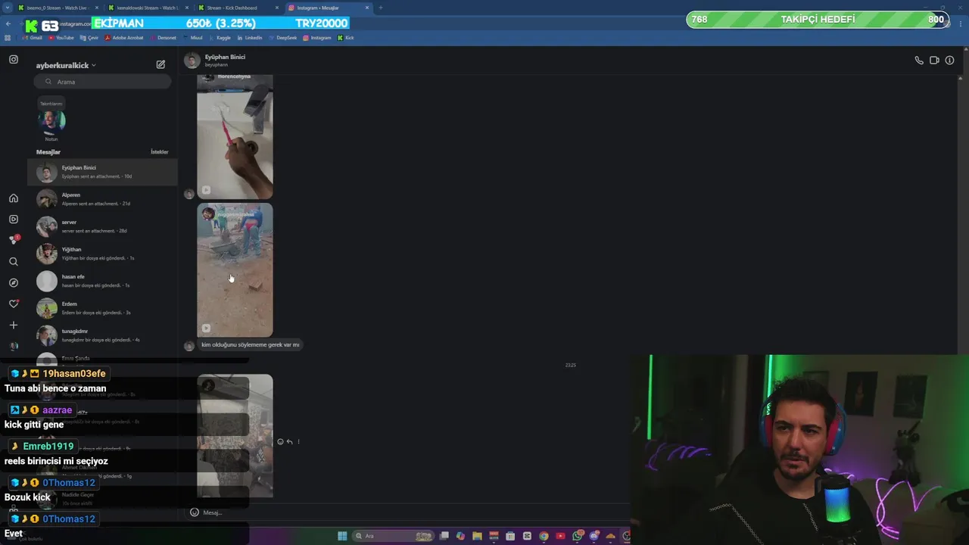This screenshot has width=969, height=545.
Task: Open Messages icon with notification badge
Action: [14, 240]
